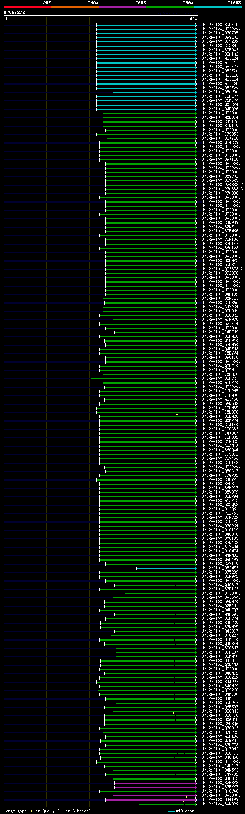Open UniRef100_O44199 hit label
The image size is (245, 814).
220,799
